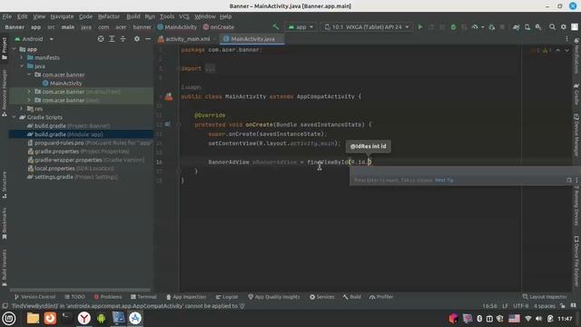The height and width of the screenshot is (327, 581).
Task: Collapse the app module tree node
Action: point(15,49)
